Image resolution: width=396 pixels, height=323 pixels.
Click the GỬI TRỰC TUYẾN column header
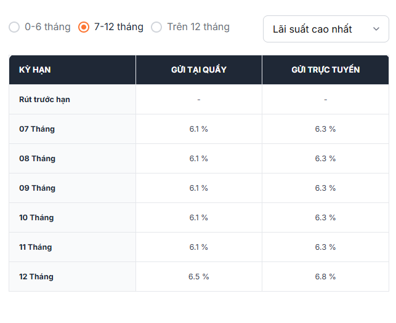326,70
